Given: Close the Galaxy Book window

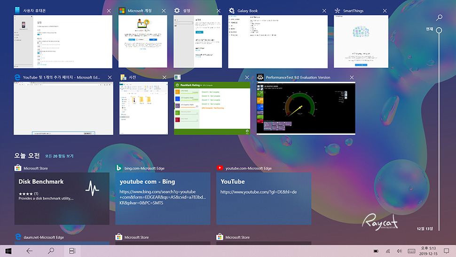Looking at the screenshot, I should click(324, 11).
